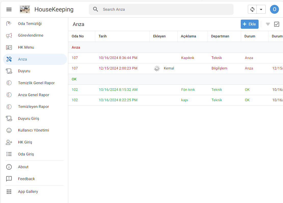Viewport: 283px width, 203px height.
Task: Click the Fön kırık description cell
Action: [x=188, y=90]
